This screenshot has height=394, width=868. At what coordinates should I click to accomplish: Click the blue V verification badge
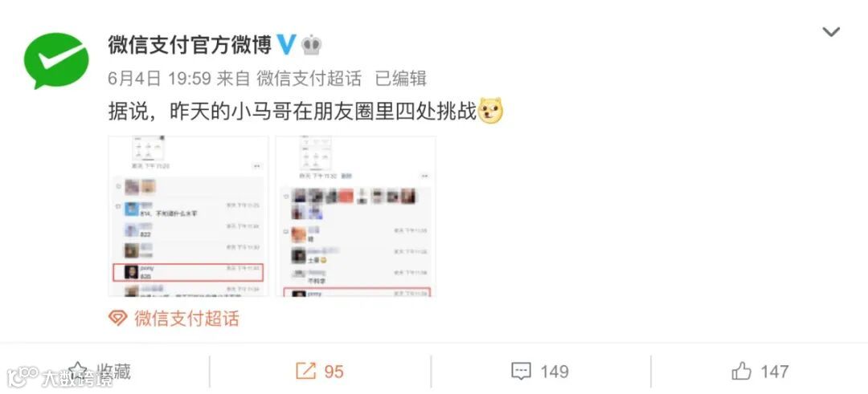coord(286,44)
